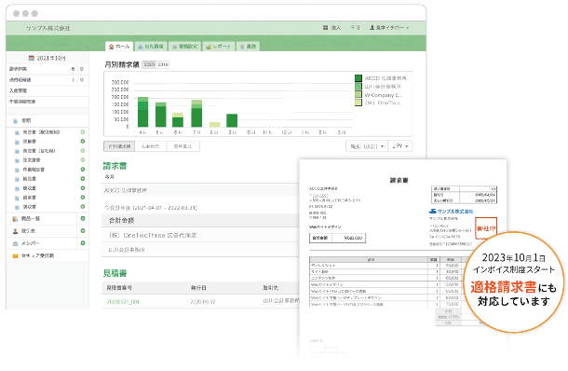The height and width of the screenshot is (371, 568).
Task: Open the ホーム tab
Action: point(119,47)
